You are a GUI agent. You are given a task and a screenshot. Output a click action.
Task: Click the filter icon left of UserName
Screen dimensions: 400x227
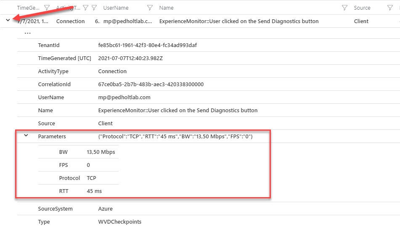(94, 8)
